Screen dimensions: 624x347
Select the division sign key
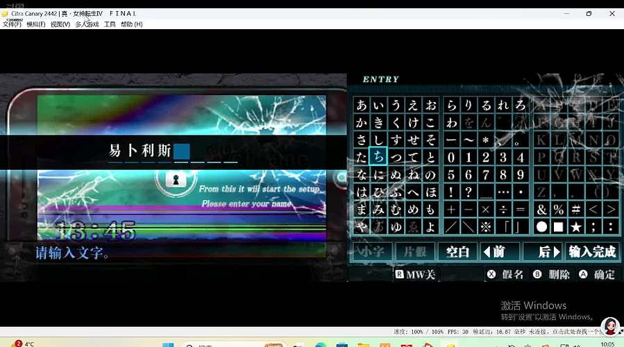(503, 210)
